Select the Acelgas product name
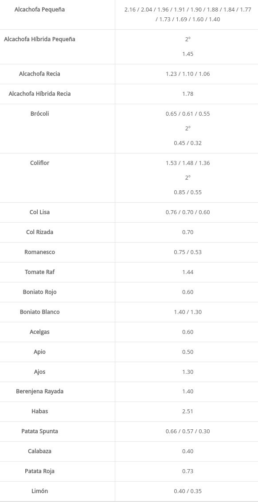Viewport: 258px width, 502px height. 40,332
